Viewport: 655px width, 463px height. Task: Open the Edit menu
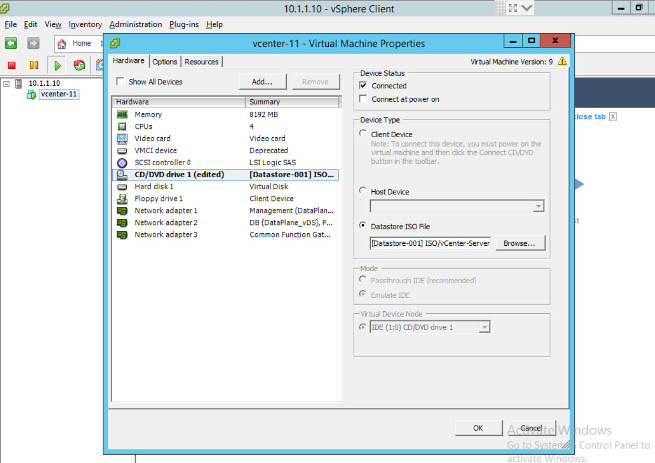pos(31,24)
